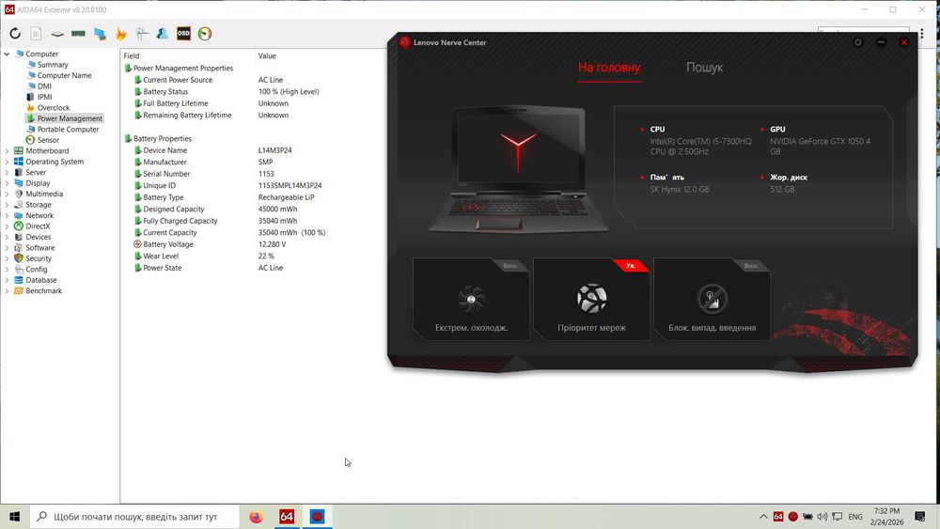Select Computer Name tree item

coord(64,75)
